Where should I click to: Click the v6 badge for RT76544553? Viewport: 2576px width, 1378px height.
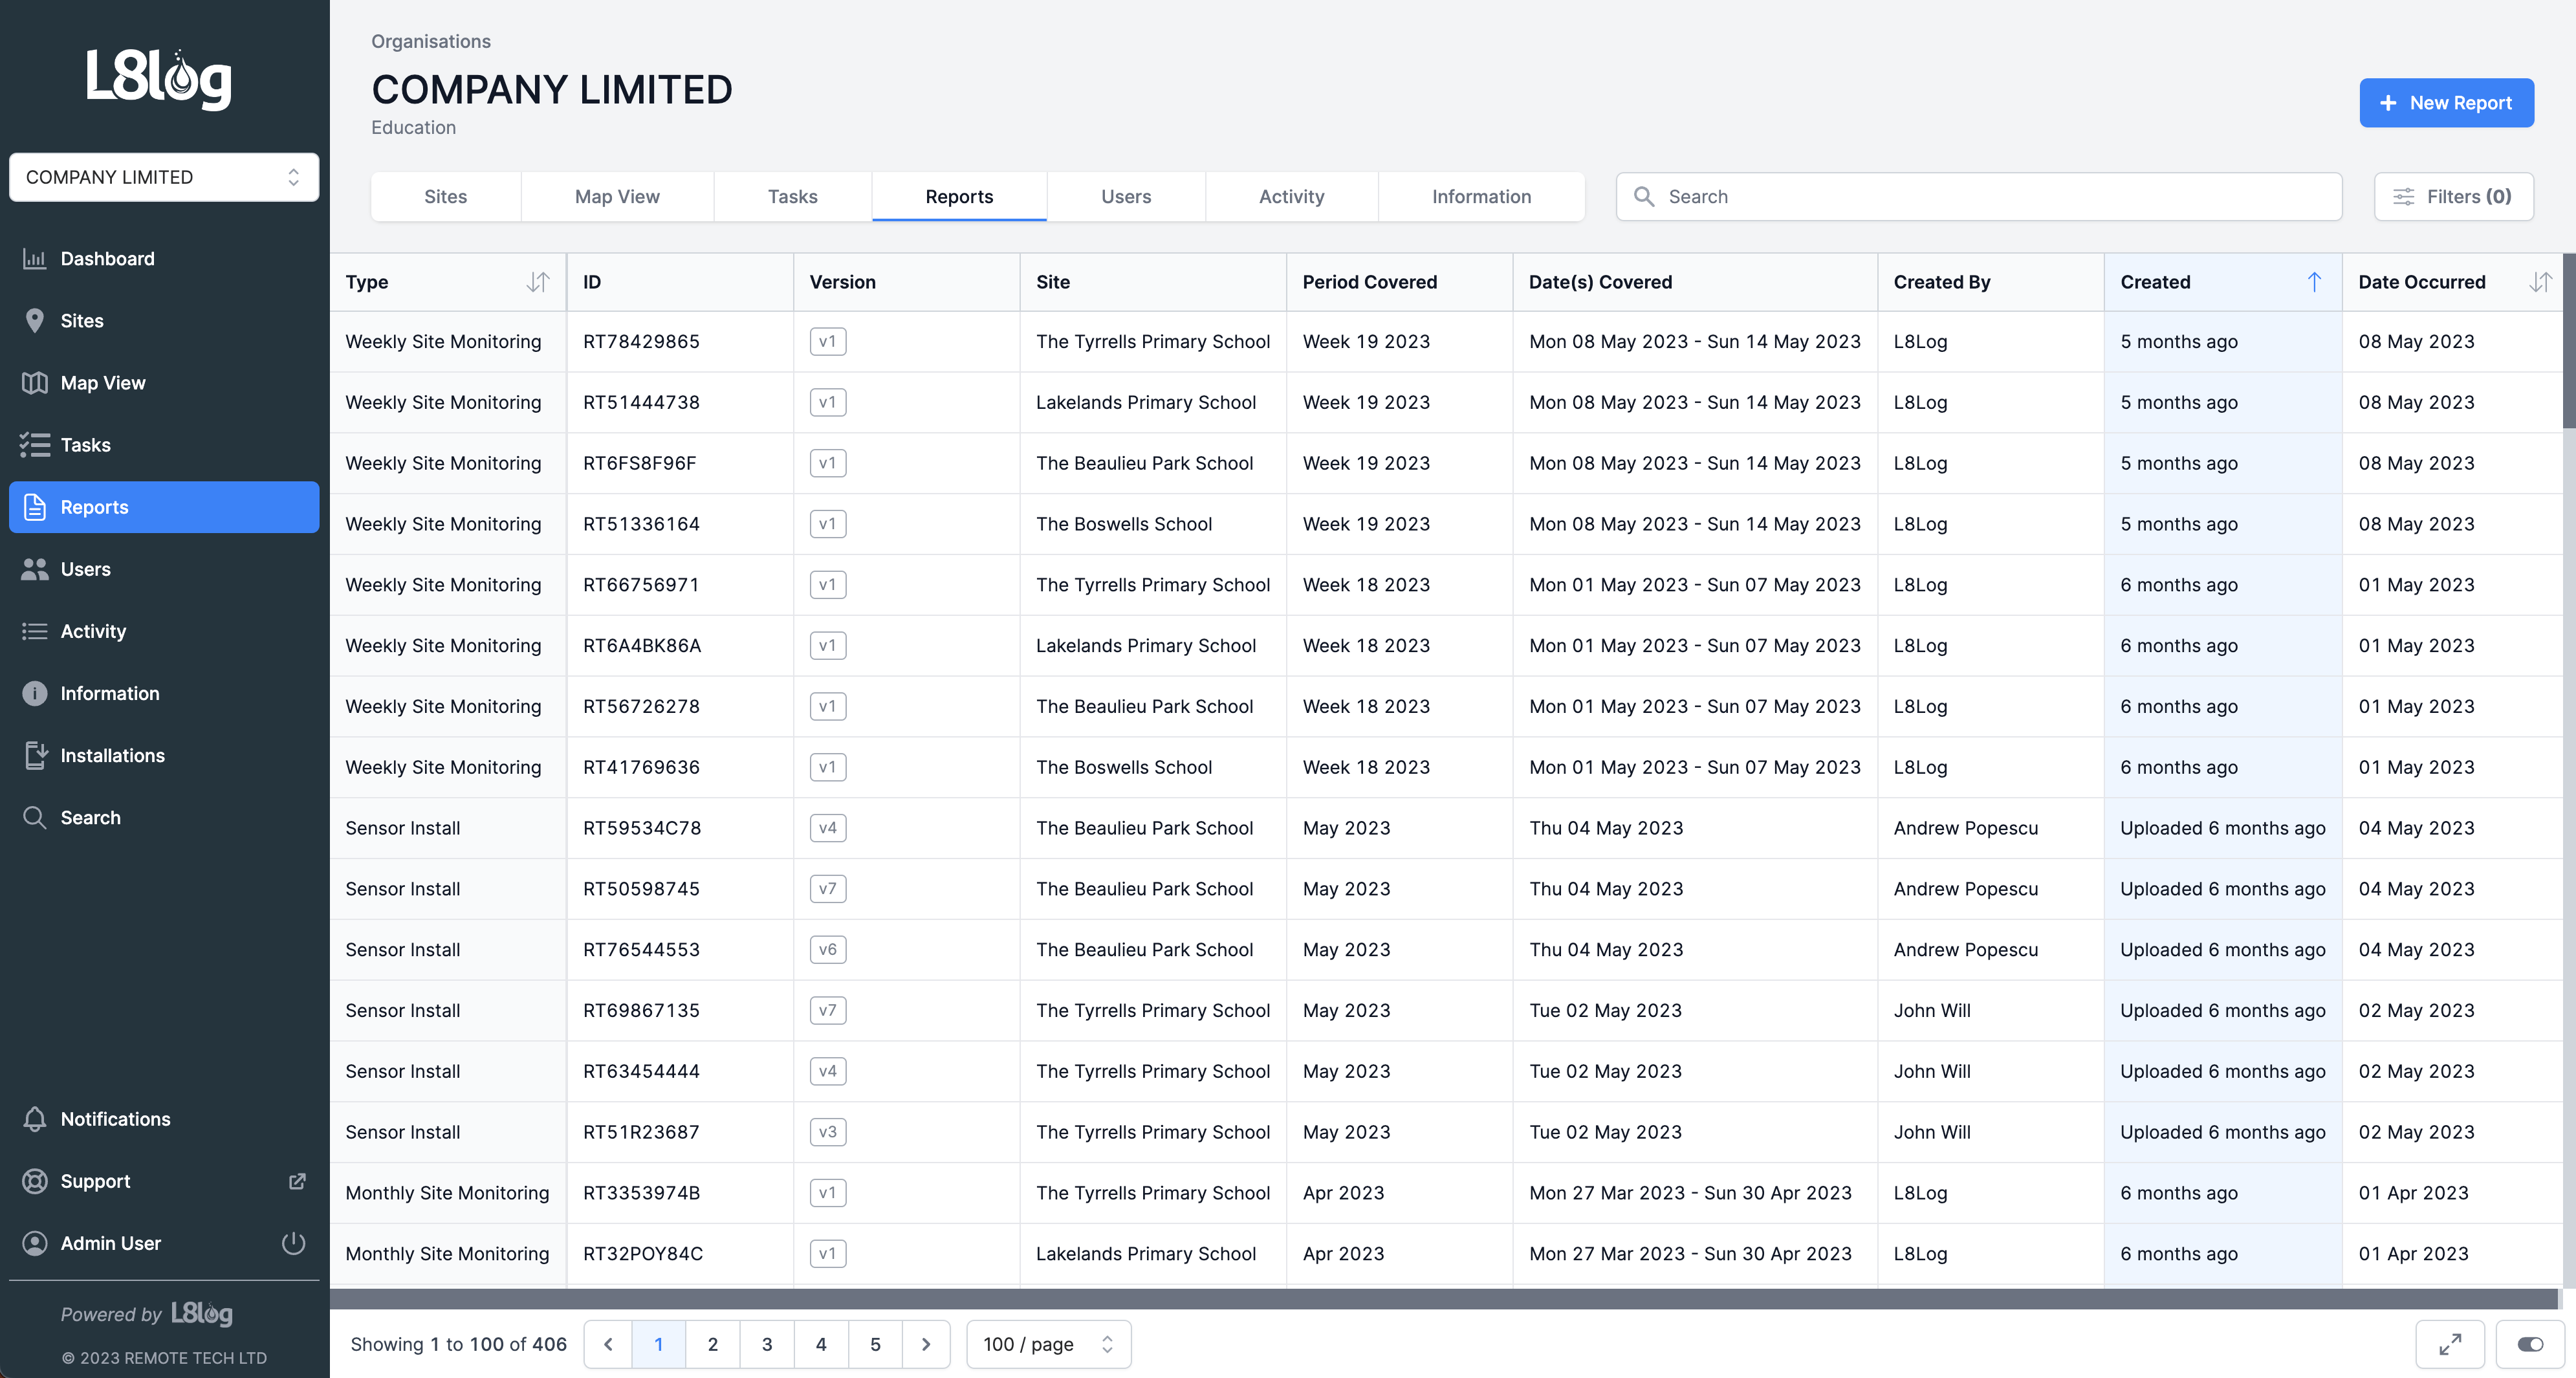(828, 950)
